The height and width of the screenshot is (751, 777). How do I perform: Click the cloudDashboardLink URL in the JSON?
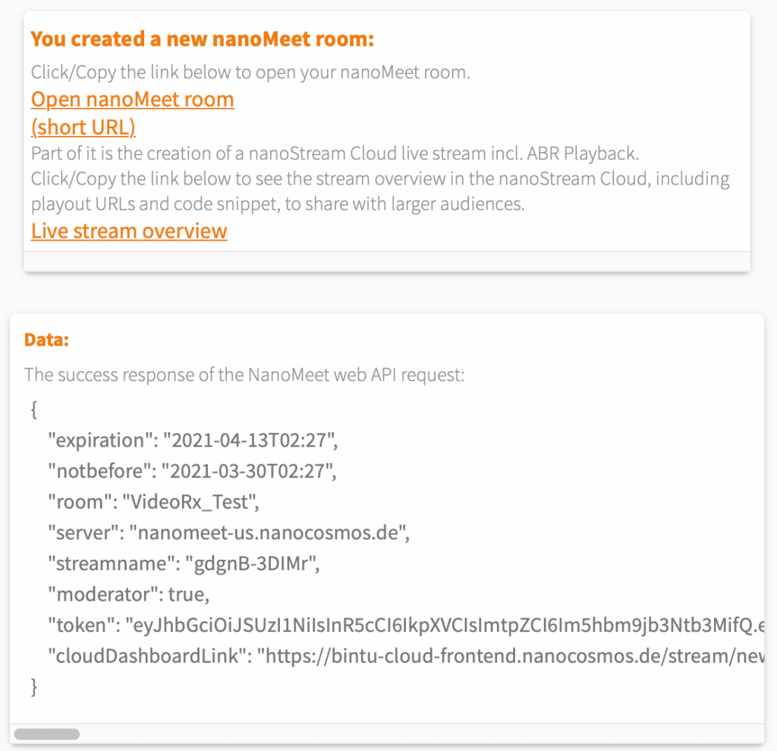[x=508, y=656]
